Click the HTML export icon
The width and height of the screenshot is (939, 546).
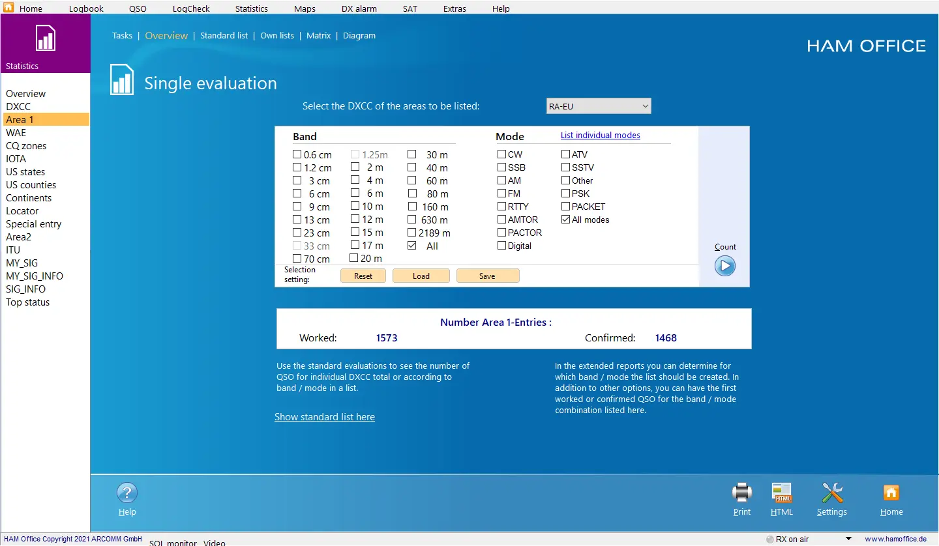(x=782, y=493)
